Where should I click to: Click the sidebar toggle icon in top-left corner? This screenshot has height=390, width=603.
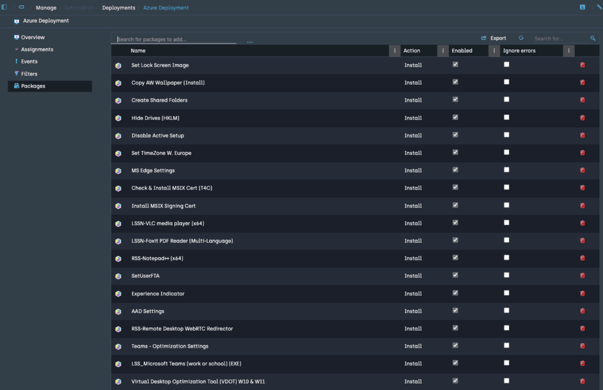point(4,8)
